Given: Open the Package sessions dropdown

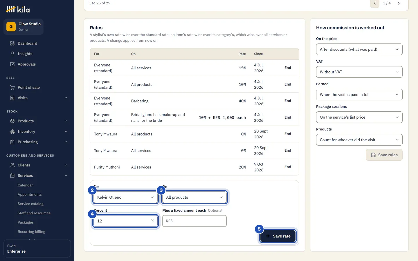Looking at the screenshot, I should click(359, 117).
